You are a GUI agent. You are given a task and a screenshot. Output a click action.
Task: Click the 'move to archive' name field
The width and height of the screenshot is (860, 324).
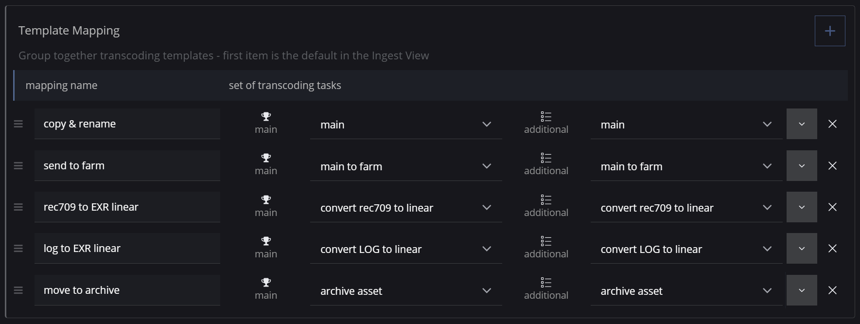pyautogui.click(x=127, y=290)
